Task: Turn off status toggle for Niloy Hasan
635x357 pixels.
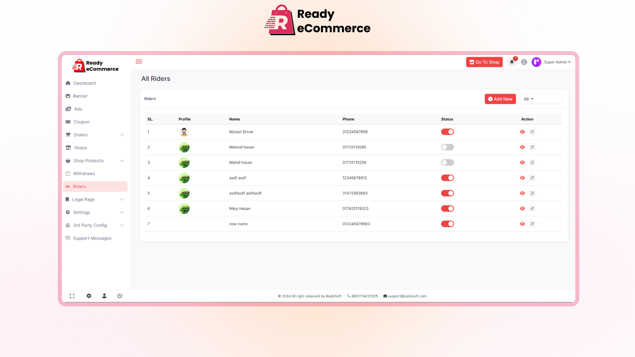Action: (447, 208)
